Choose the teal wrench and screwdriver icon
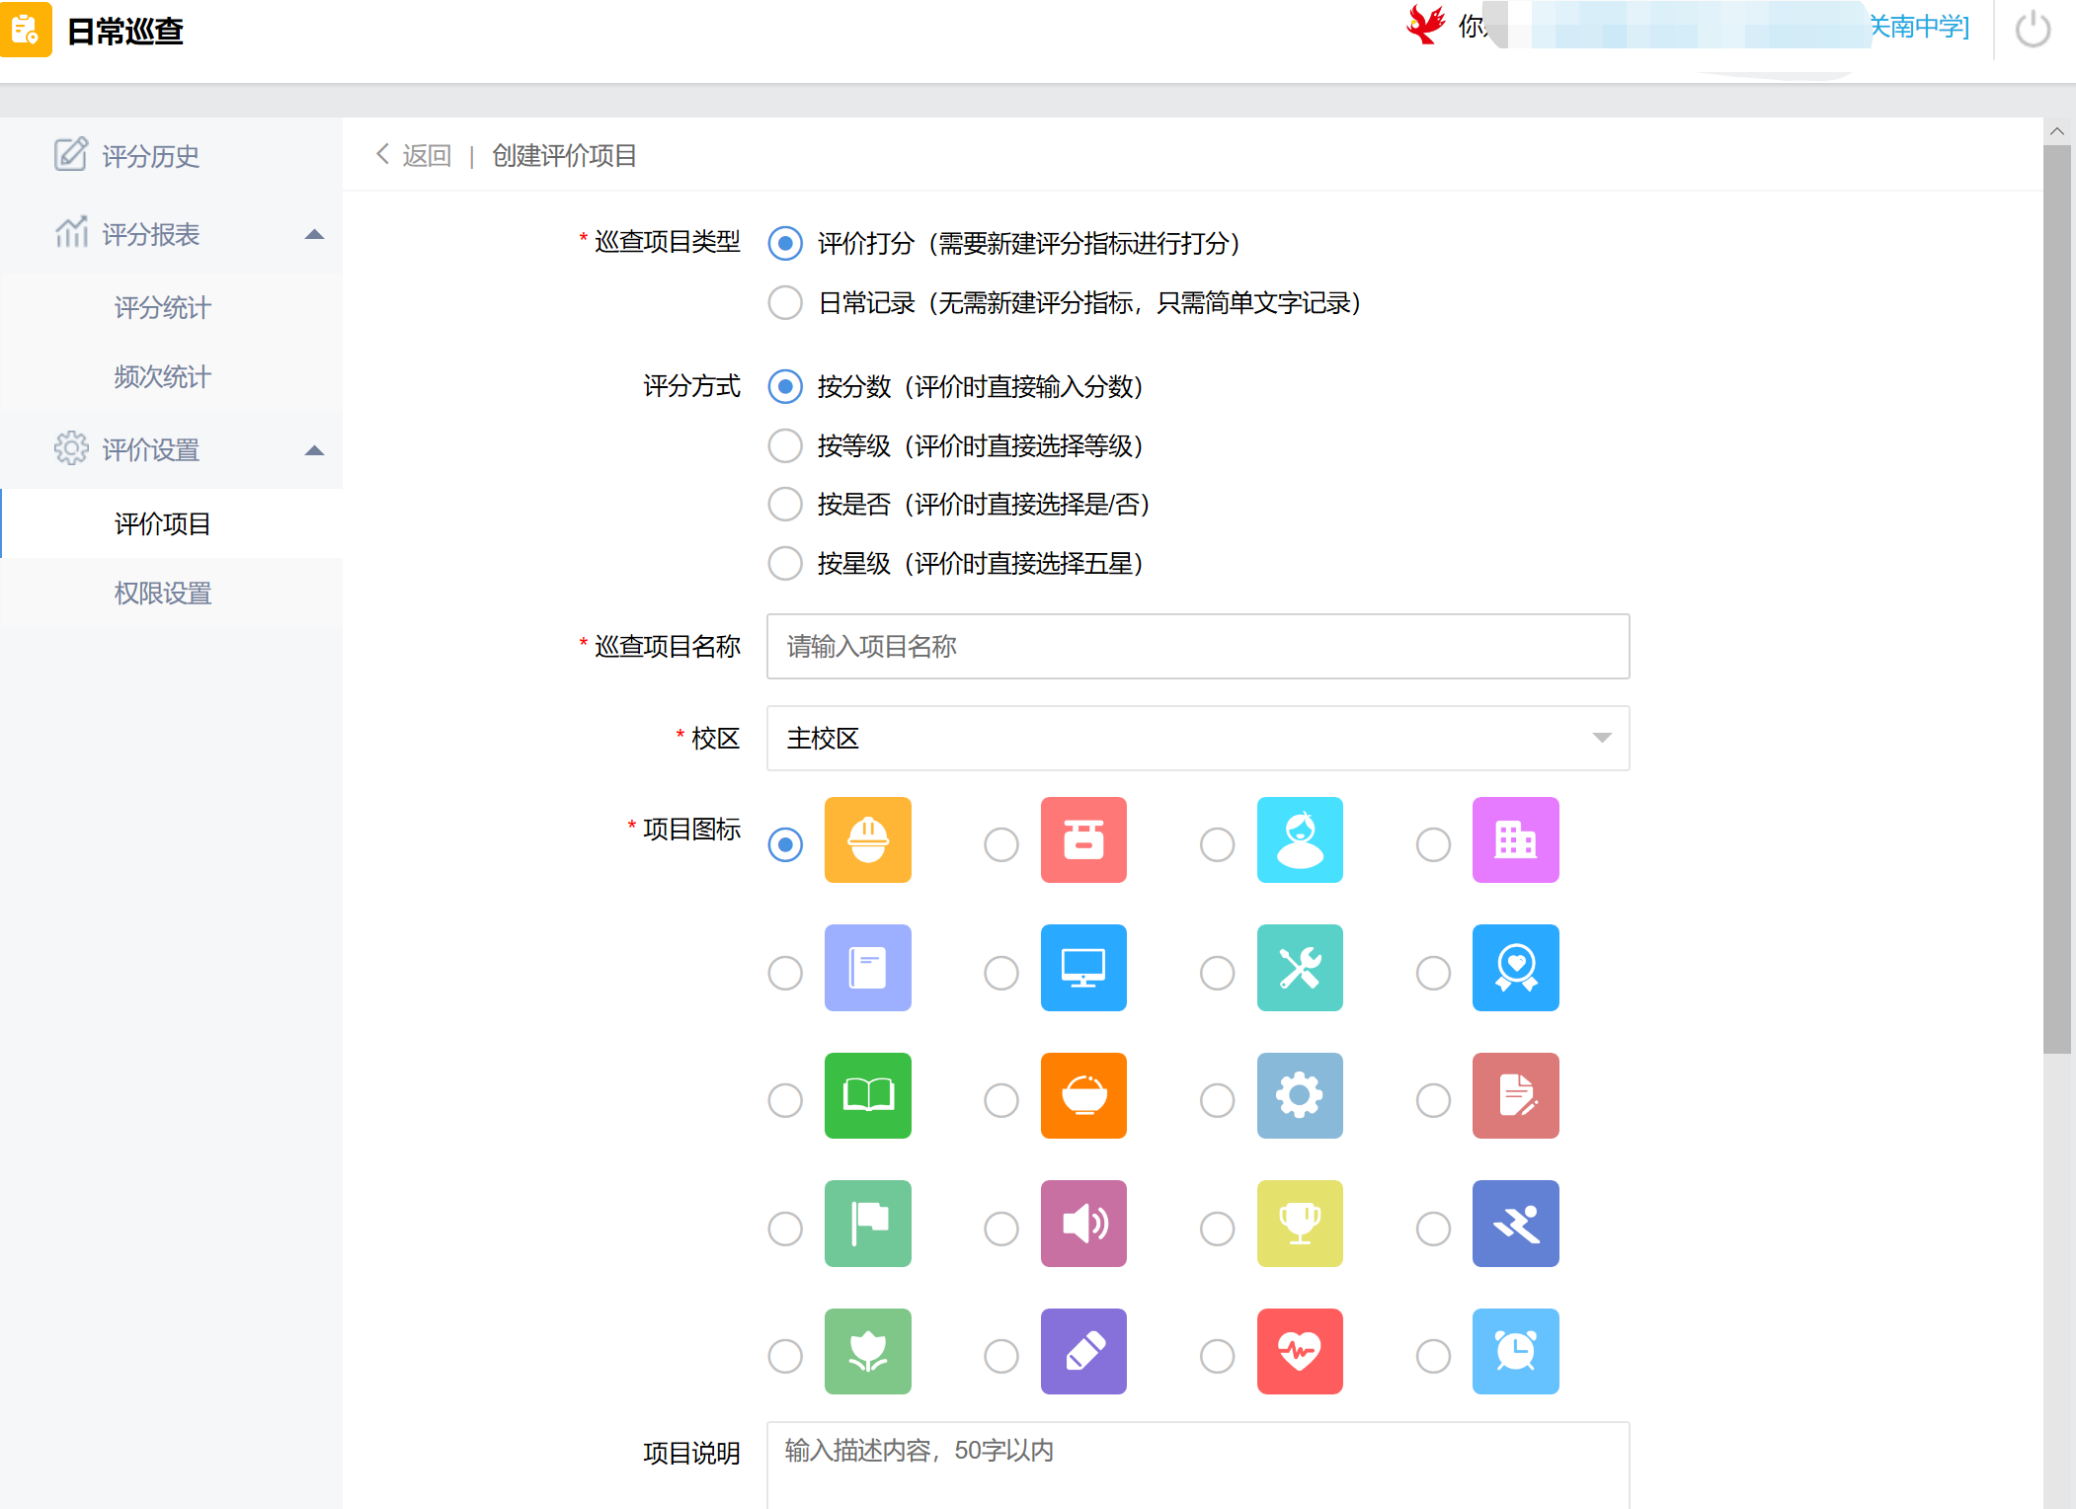 pyautogui.click(x=1299, y=968)
